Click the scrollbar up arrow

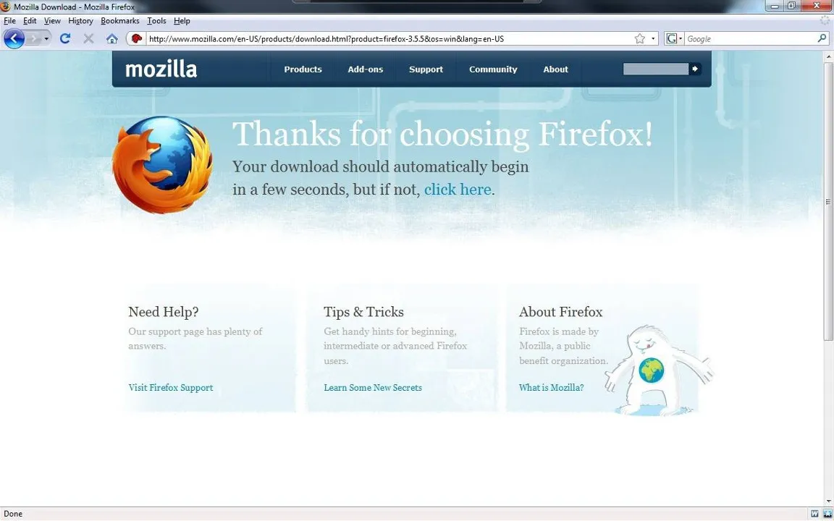point(828,56)
